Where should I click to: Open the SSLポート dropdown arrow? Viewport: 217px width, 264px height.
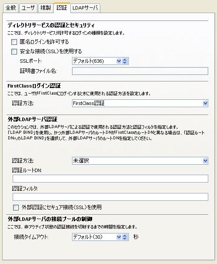119,61
